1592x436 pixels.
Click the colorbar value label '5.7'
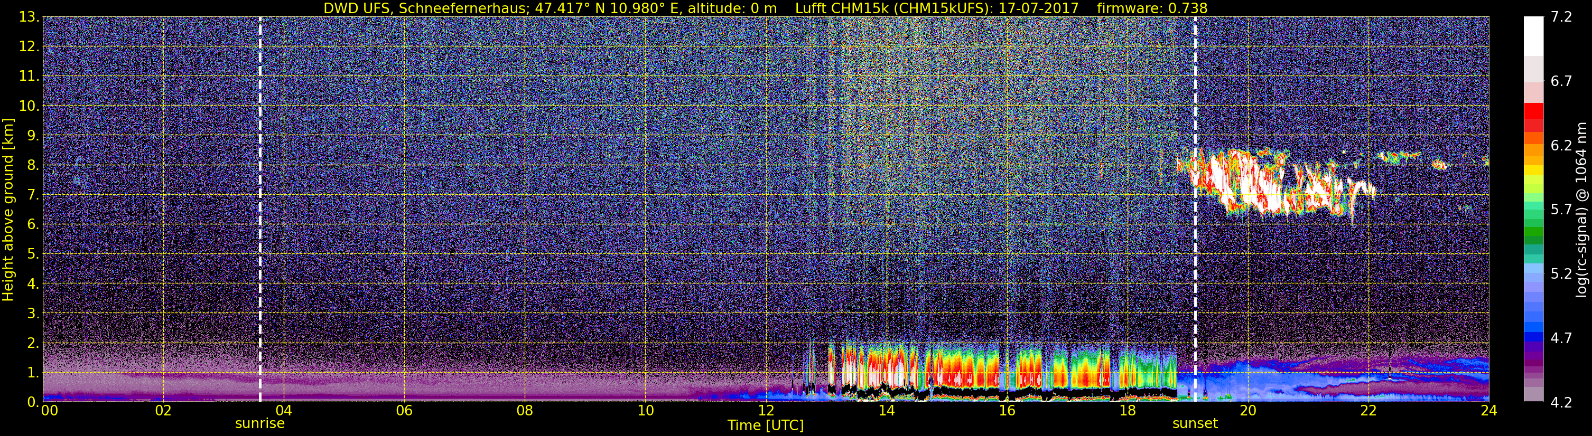pyautogui.click(x=1561, y=210)
